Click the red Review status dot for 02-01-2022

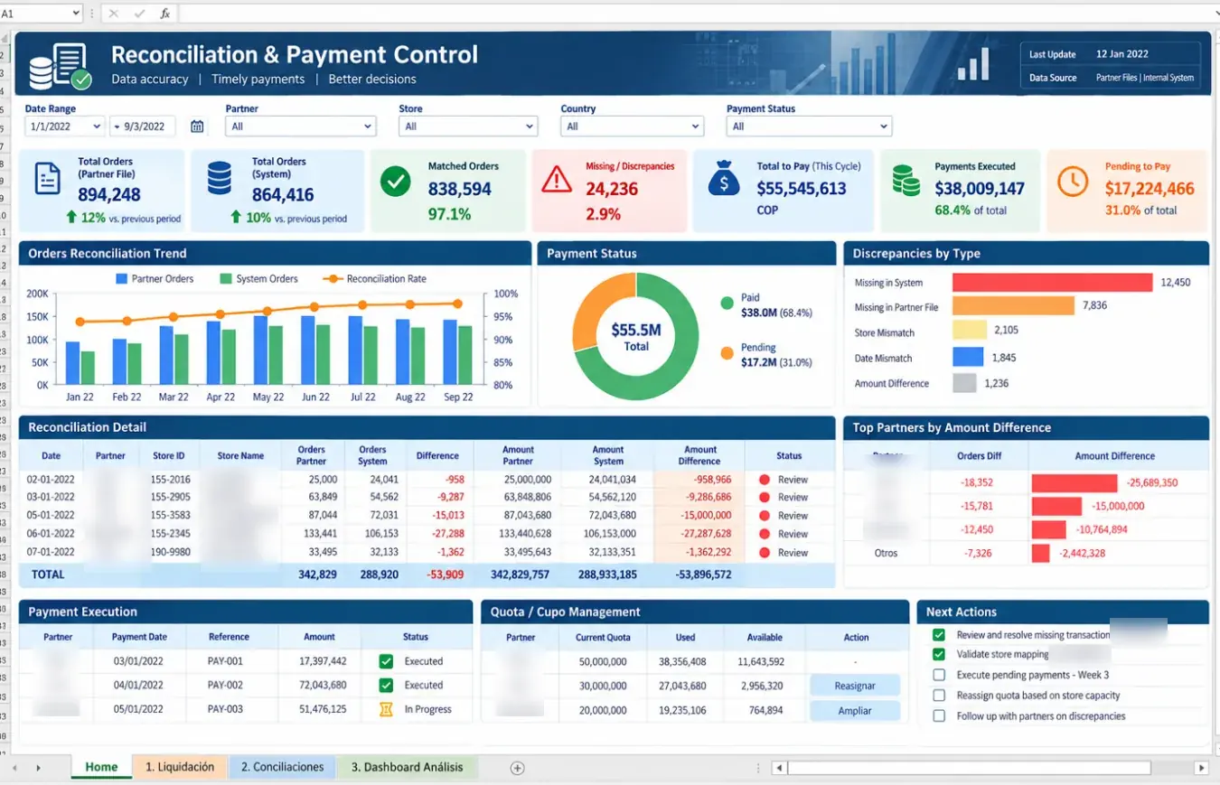pos(764,480)
